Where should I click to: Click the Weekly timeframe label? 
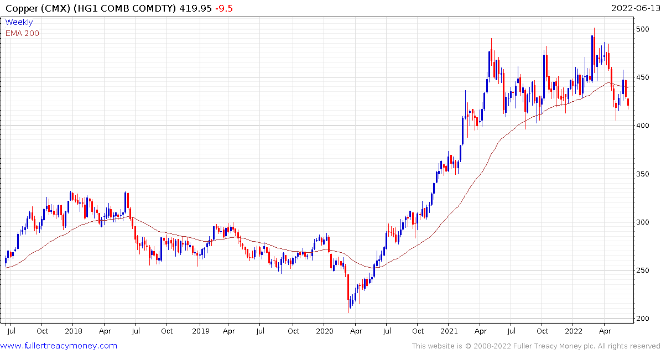pos(19,22)
